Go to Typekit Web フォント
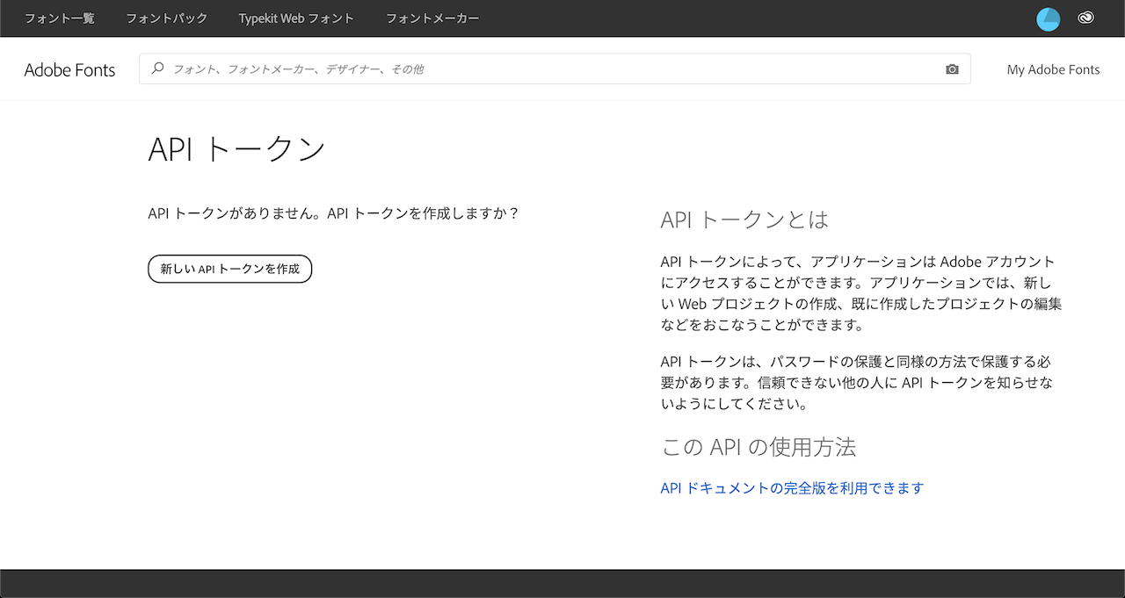Screen dimensions: 1125x598 point(296,18)
